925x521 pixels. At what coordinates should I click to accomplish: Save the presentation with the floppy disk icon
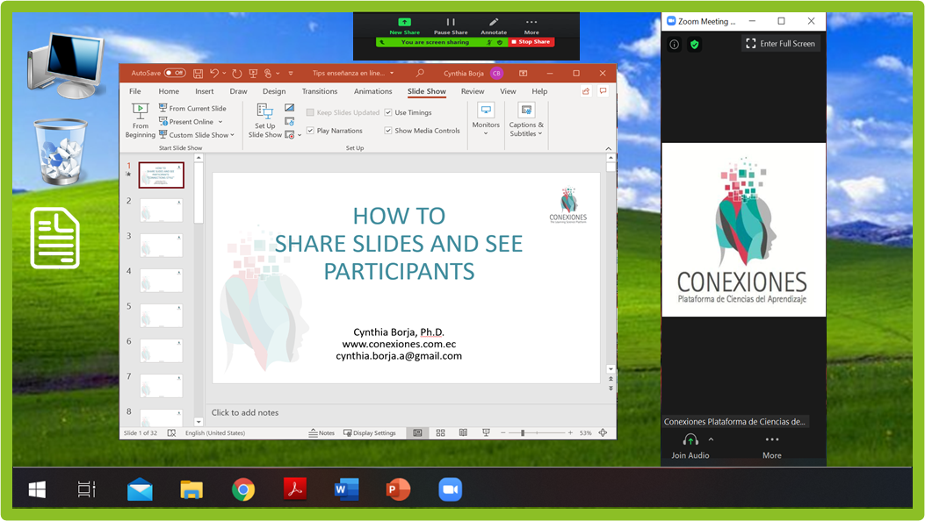click(x=199, y=74)
